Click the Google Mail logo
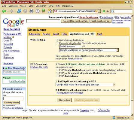The image size is (134, 120). (14, 22)
